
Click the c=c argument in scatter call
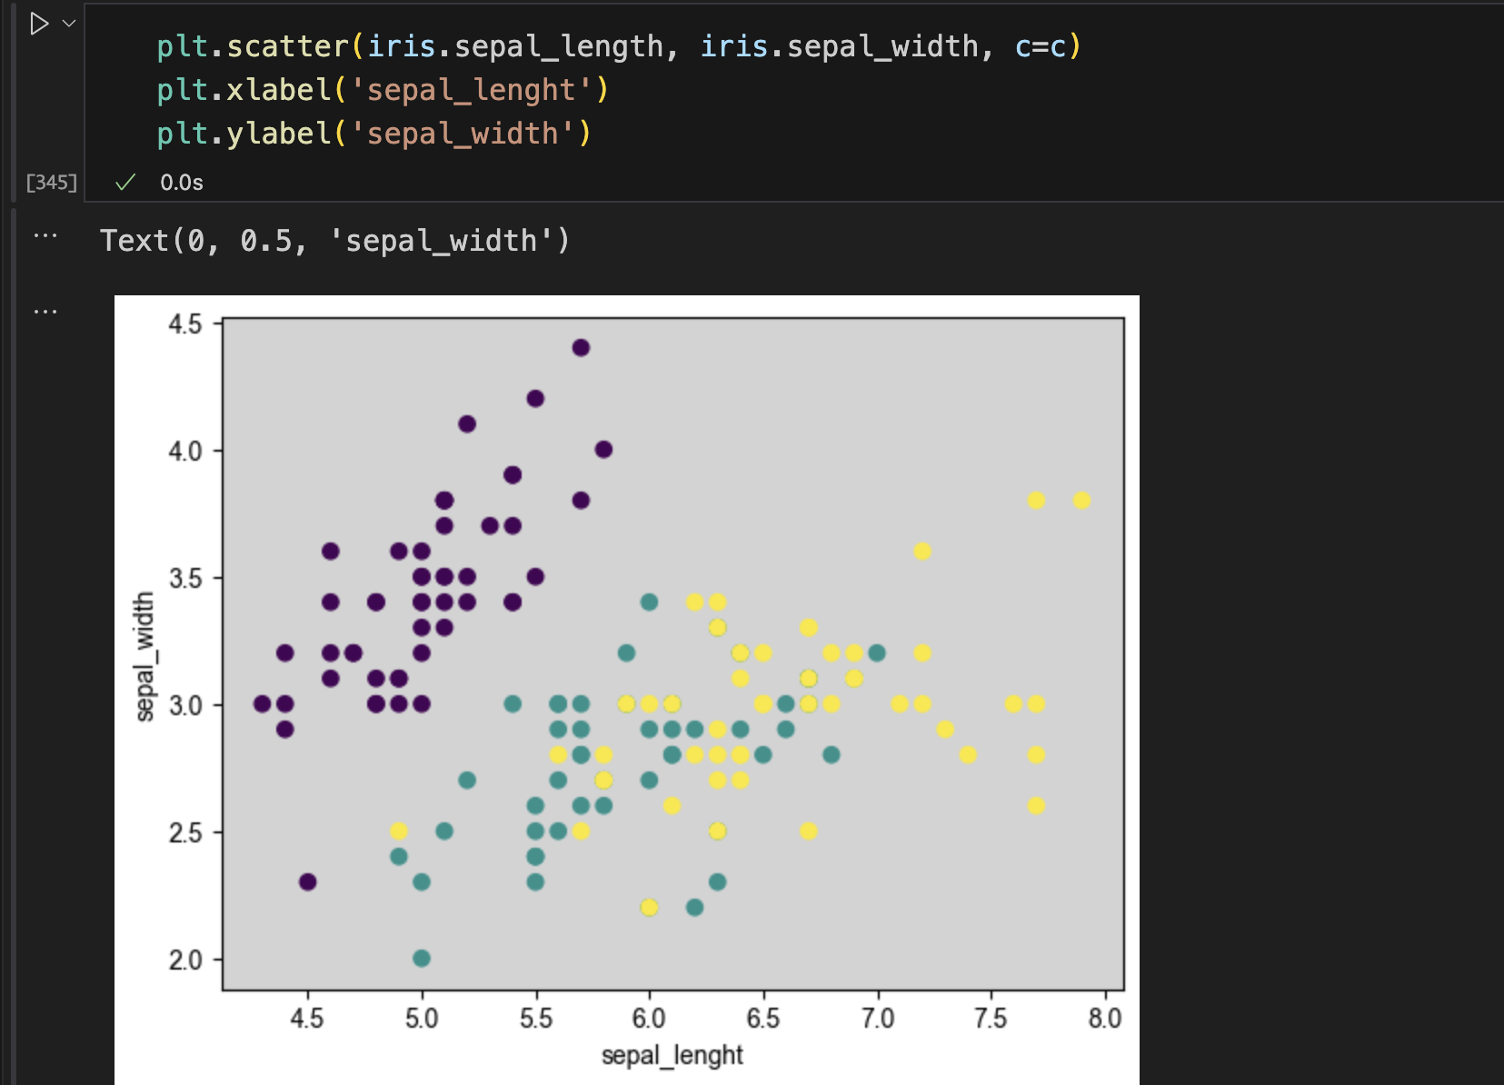(1041, 46)
